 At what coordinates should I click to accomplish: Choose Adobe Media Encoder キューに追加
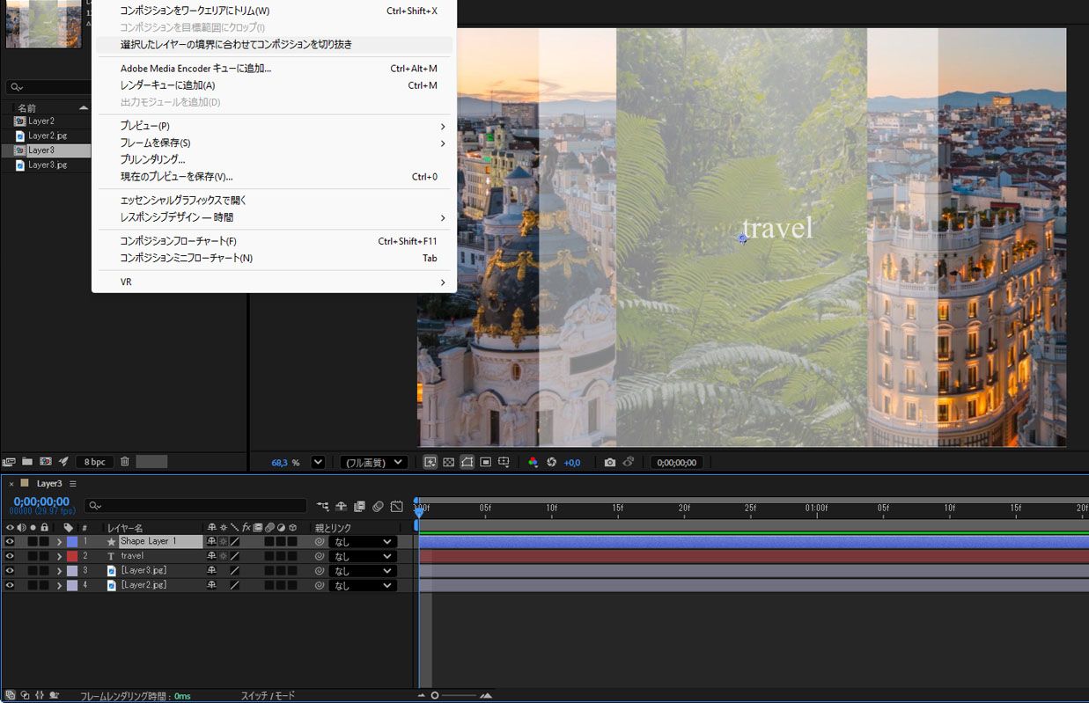[x=275, y=69]
